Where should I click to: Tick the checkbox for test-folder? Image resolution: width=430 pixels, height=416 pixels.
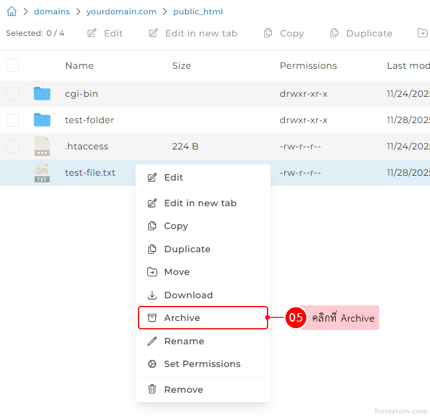coord(13,120)
